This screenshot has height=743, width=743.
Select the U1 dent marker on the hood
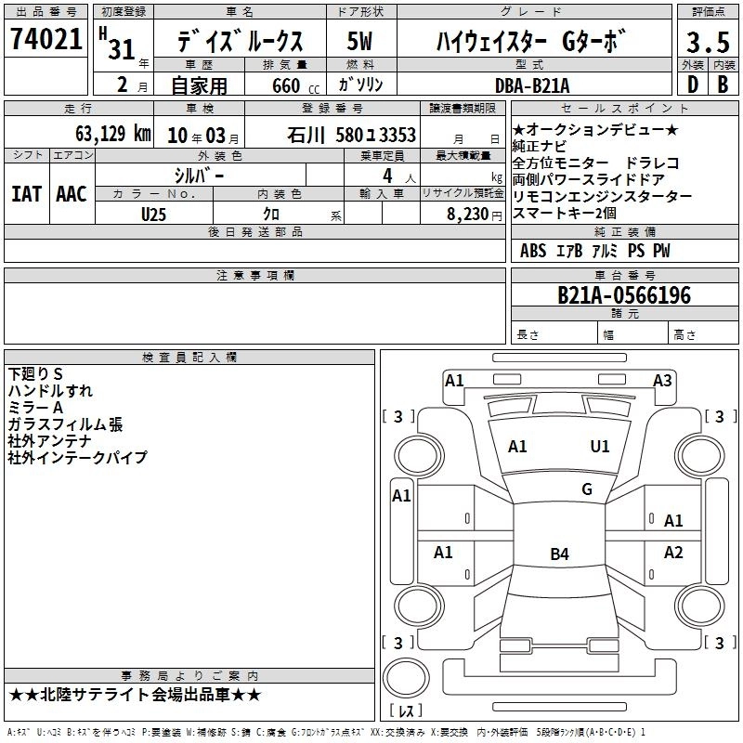pyautogui.click(x=600, y=447)
